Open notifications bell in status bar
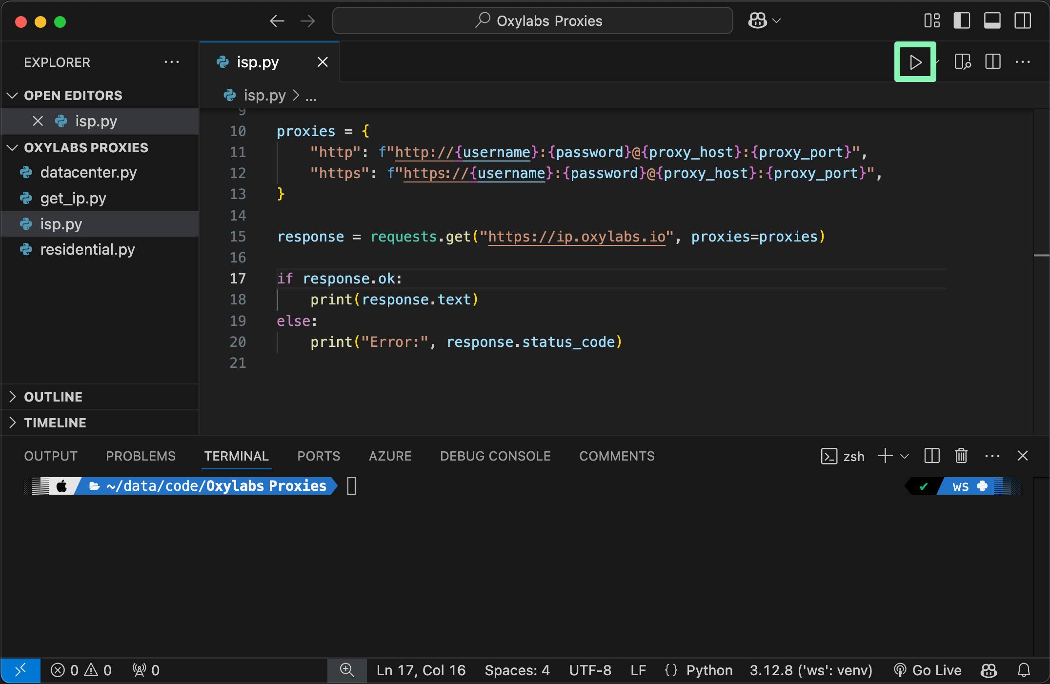1050x684 pixels. click(x=1024, y=670)
